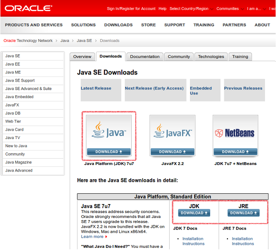Click the JRE Download button in table
Image resolution: width=276 pixels, height=250 pixels.
(244, 213)
